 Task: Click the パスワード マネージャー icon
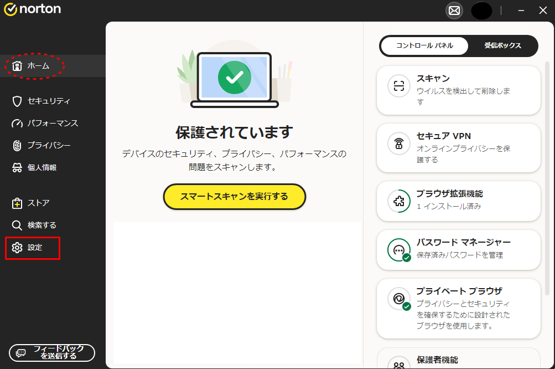(x=399, y=250)
